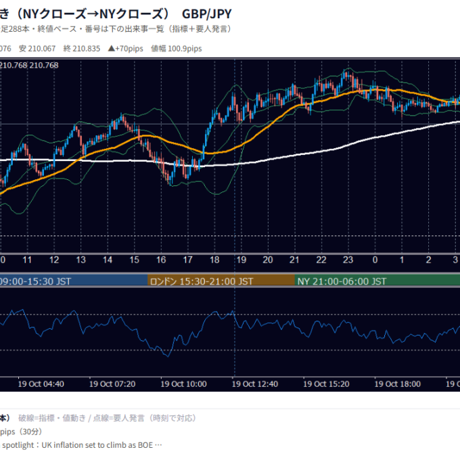Click hour label 15 on time axis
The image size is (460, 460).
pyautogui.click(x=134, y=260)
